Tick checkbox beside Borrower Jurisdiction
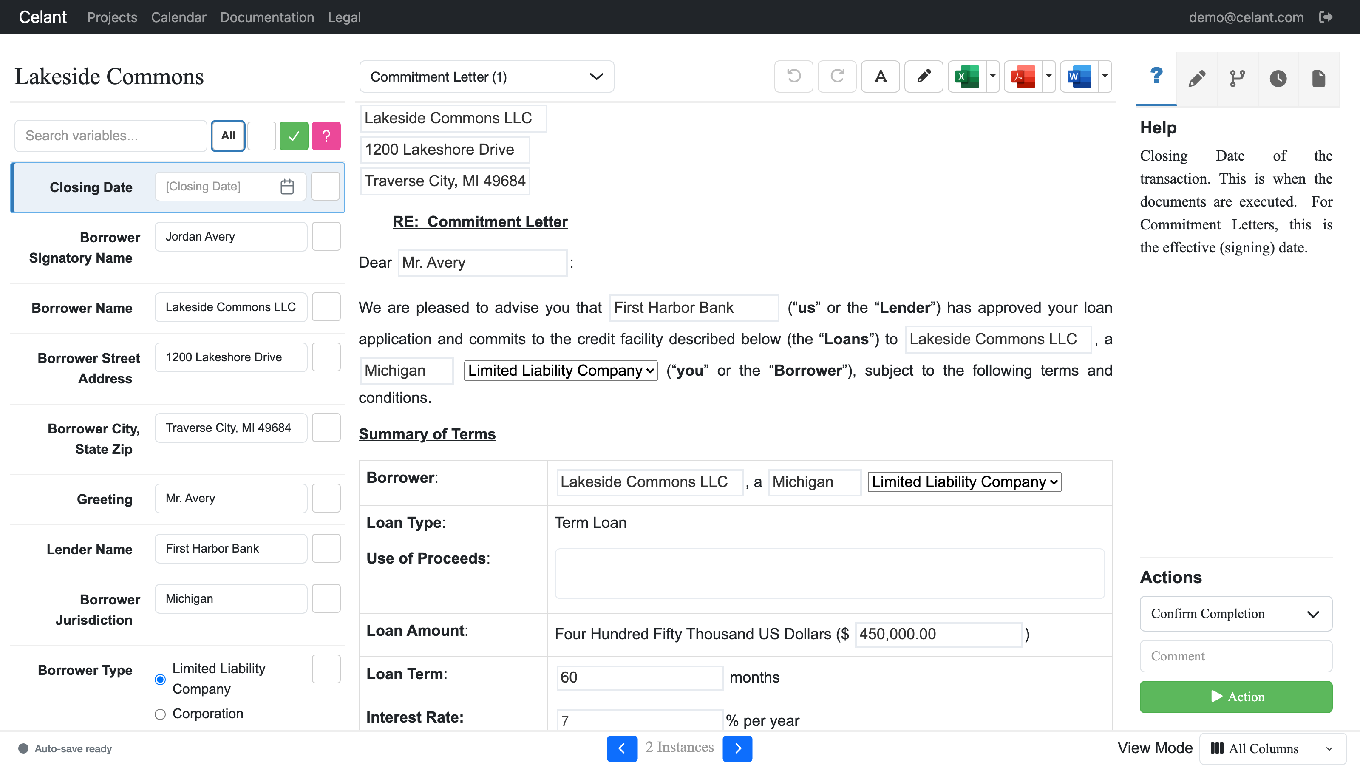 [x=326, y=598]
